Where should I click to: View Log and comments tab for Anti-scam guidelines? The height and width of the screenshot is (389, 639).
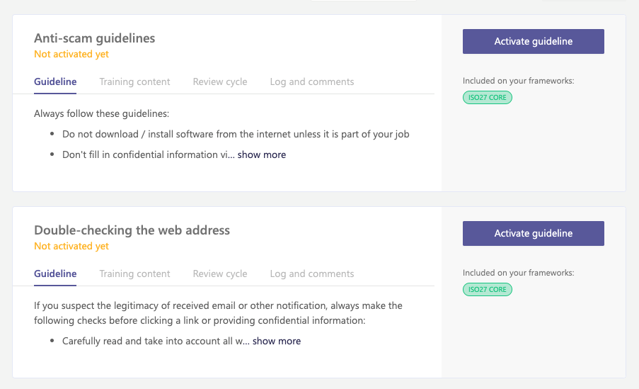[x=312, y=81]
